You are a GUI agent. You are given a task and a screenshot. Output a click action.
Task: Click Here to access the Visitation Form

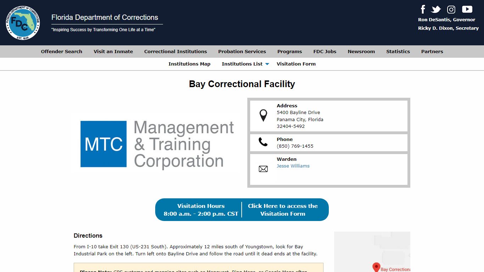tap(283, 210)
